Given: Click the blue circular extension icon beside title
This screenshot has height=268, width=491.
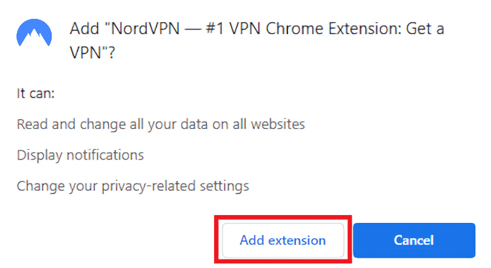Looking at the screenshot, I should [34, 33].
